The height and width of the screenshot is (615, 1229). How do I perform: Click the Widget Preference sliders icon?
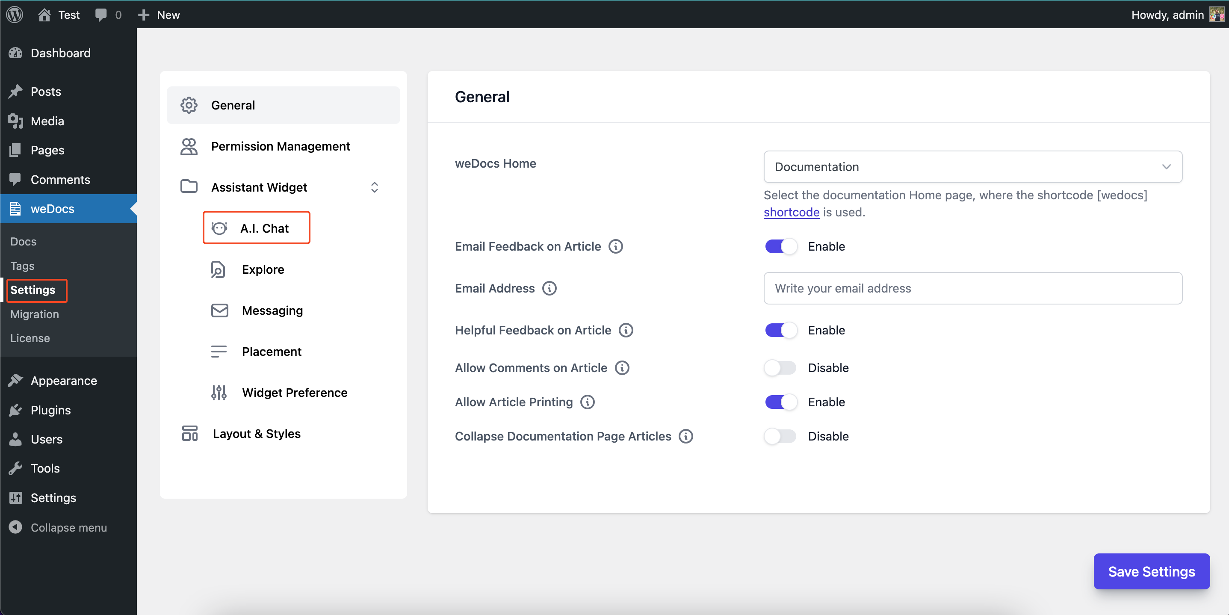(219, 393)
